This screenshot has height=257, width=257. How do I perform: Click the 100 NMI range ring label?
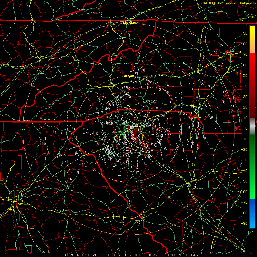click(128, 23)
